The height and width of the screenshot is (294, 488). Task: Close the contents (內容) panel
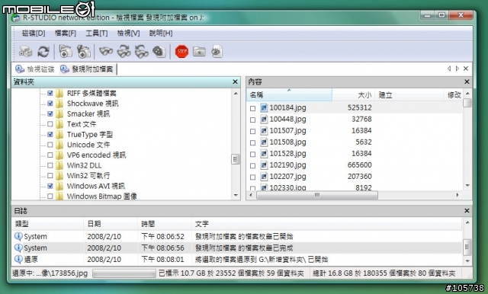pos(467,81)
